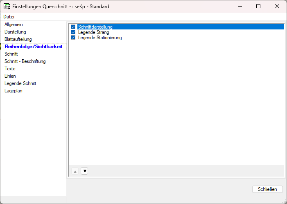Uncheck the Schnittdarstellung checkbox

coord(73,27)
